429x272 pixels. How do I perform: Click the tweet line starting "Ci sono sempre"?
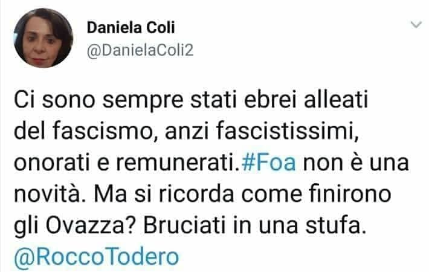coord(191,100)
